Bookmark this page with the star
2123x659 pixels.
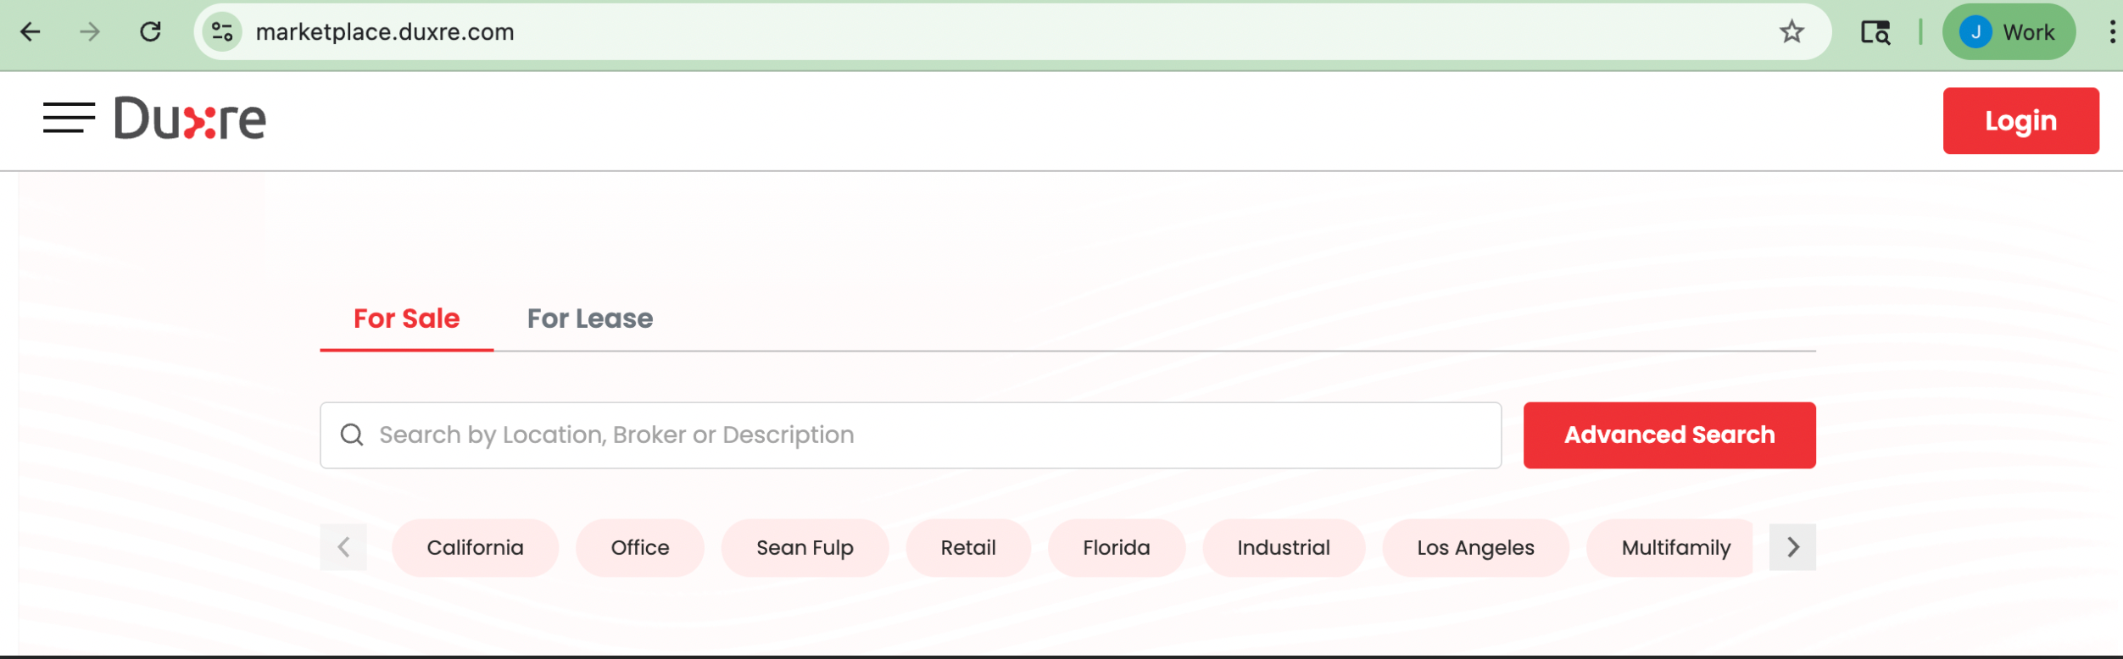(1791, 32)
